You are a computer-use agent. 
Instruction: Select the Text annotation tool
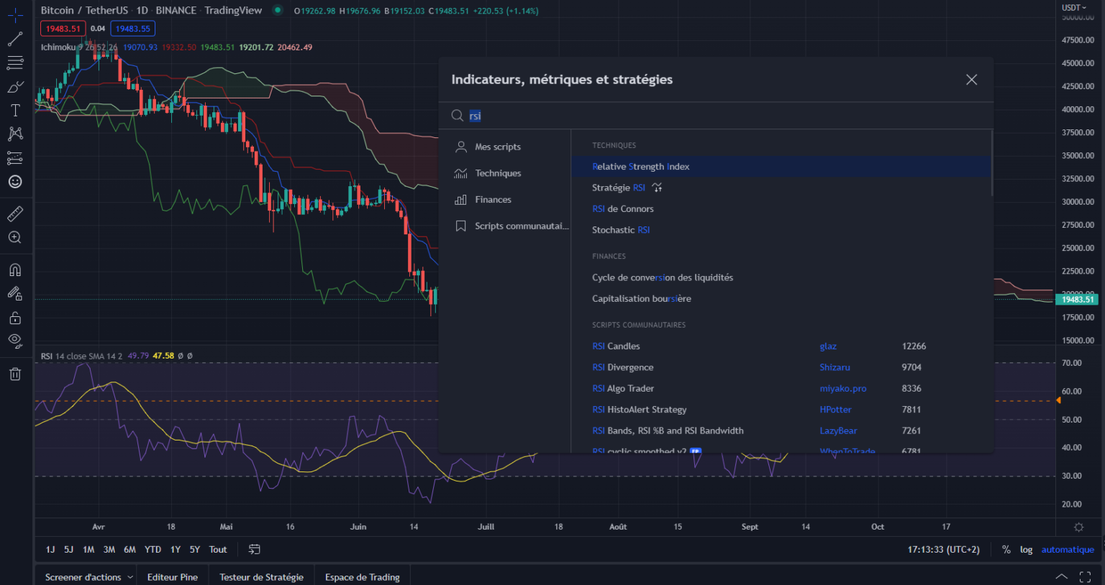(15, 110)
